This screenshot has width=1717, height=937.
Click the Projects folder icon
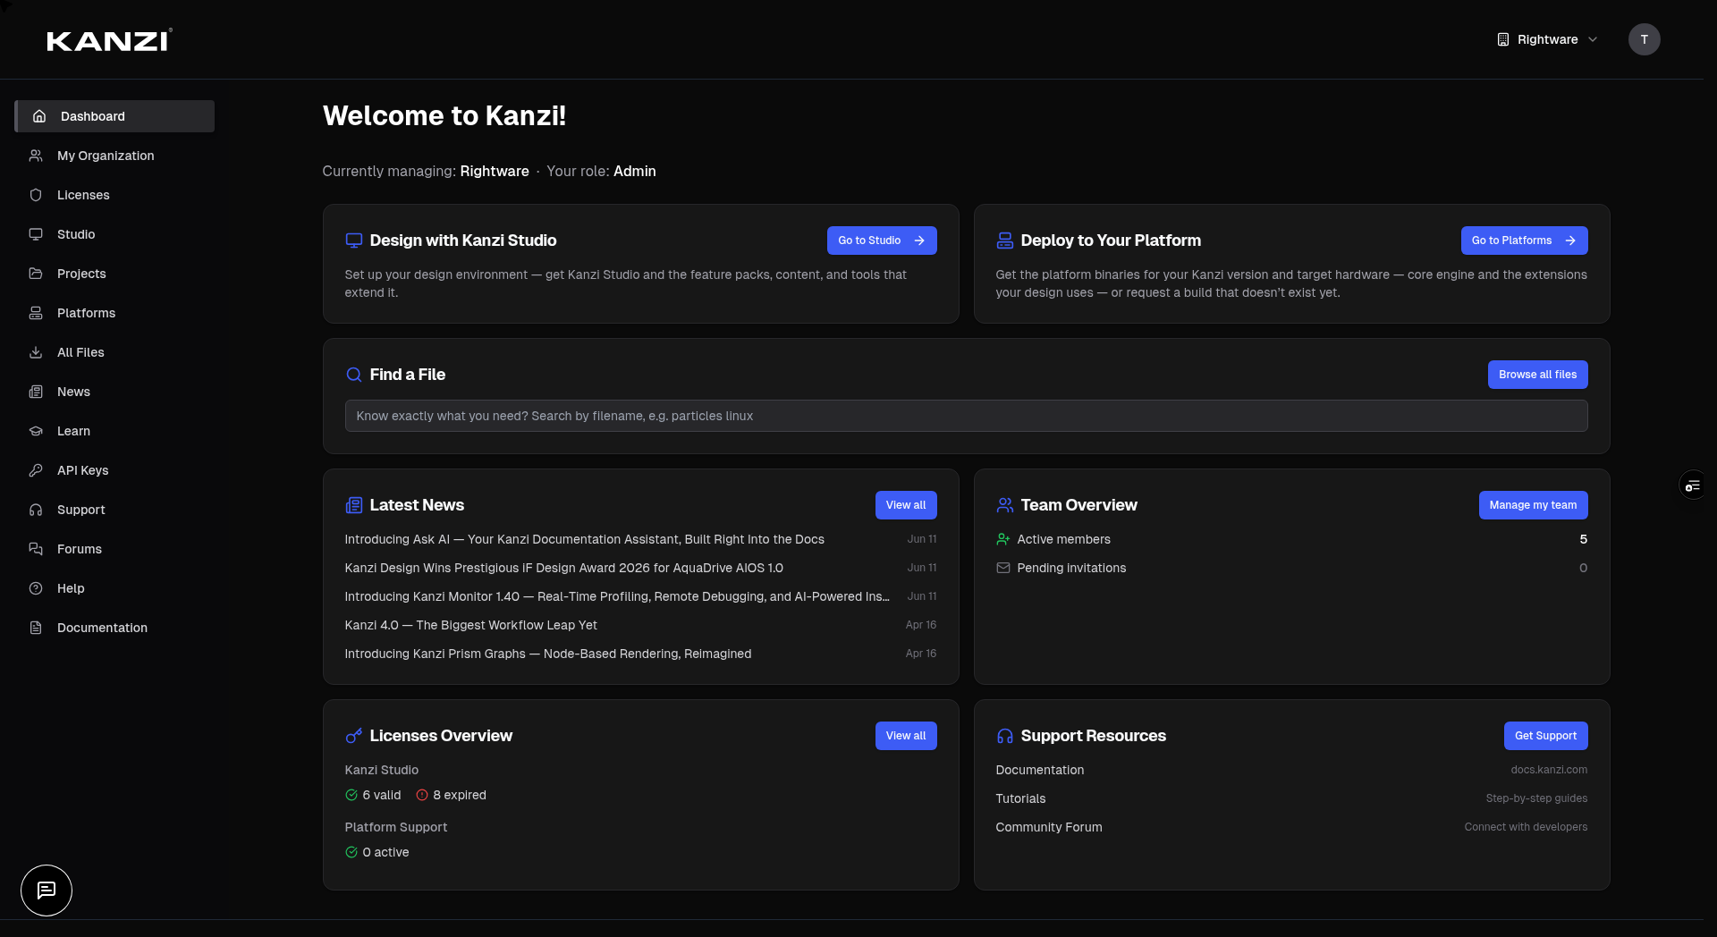36,274
